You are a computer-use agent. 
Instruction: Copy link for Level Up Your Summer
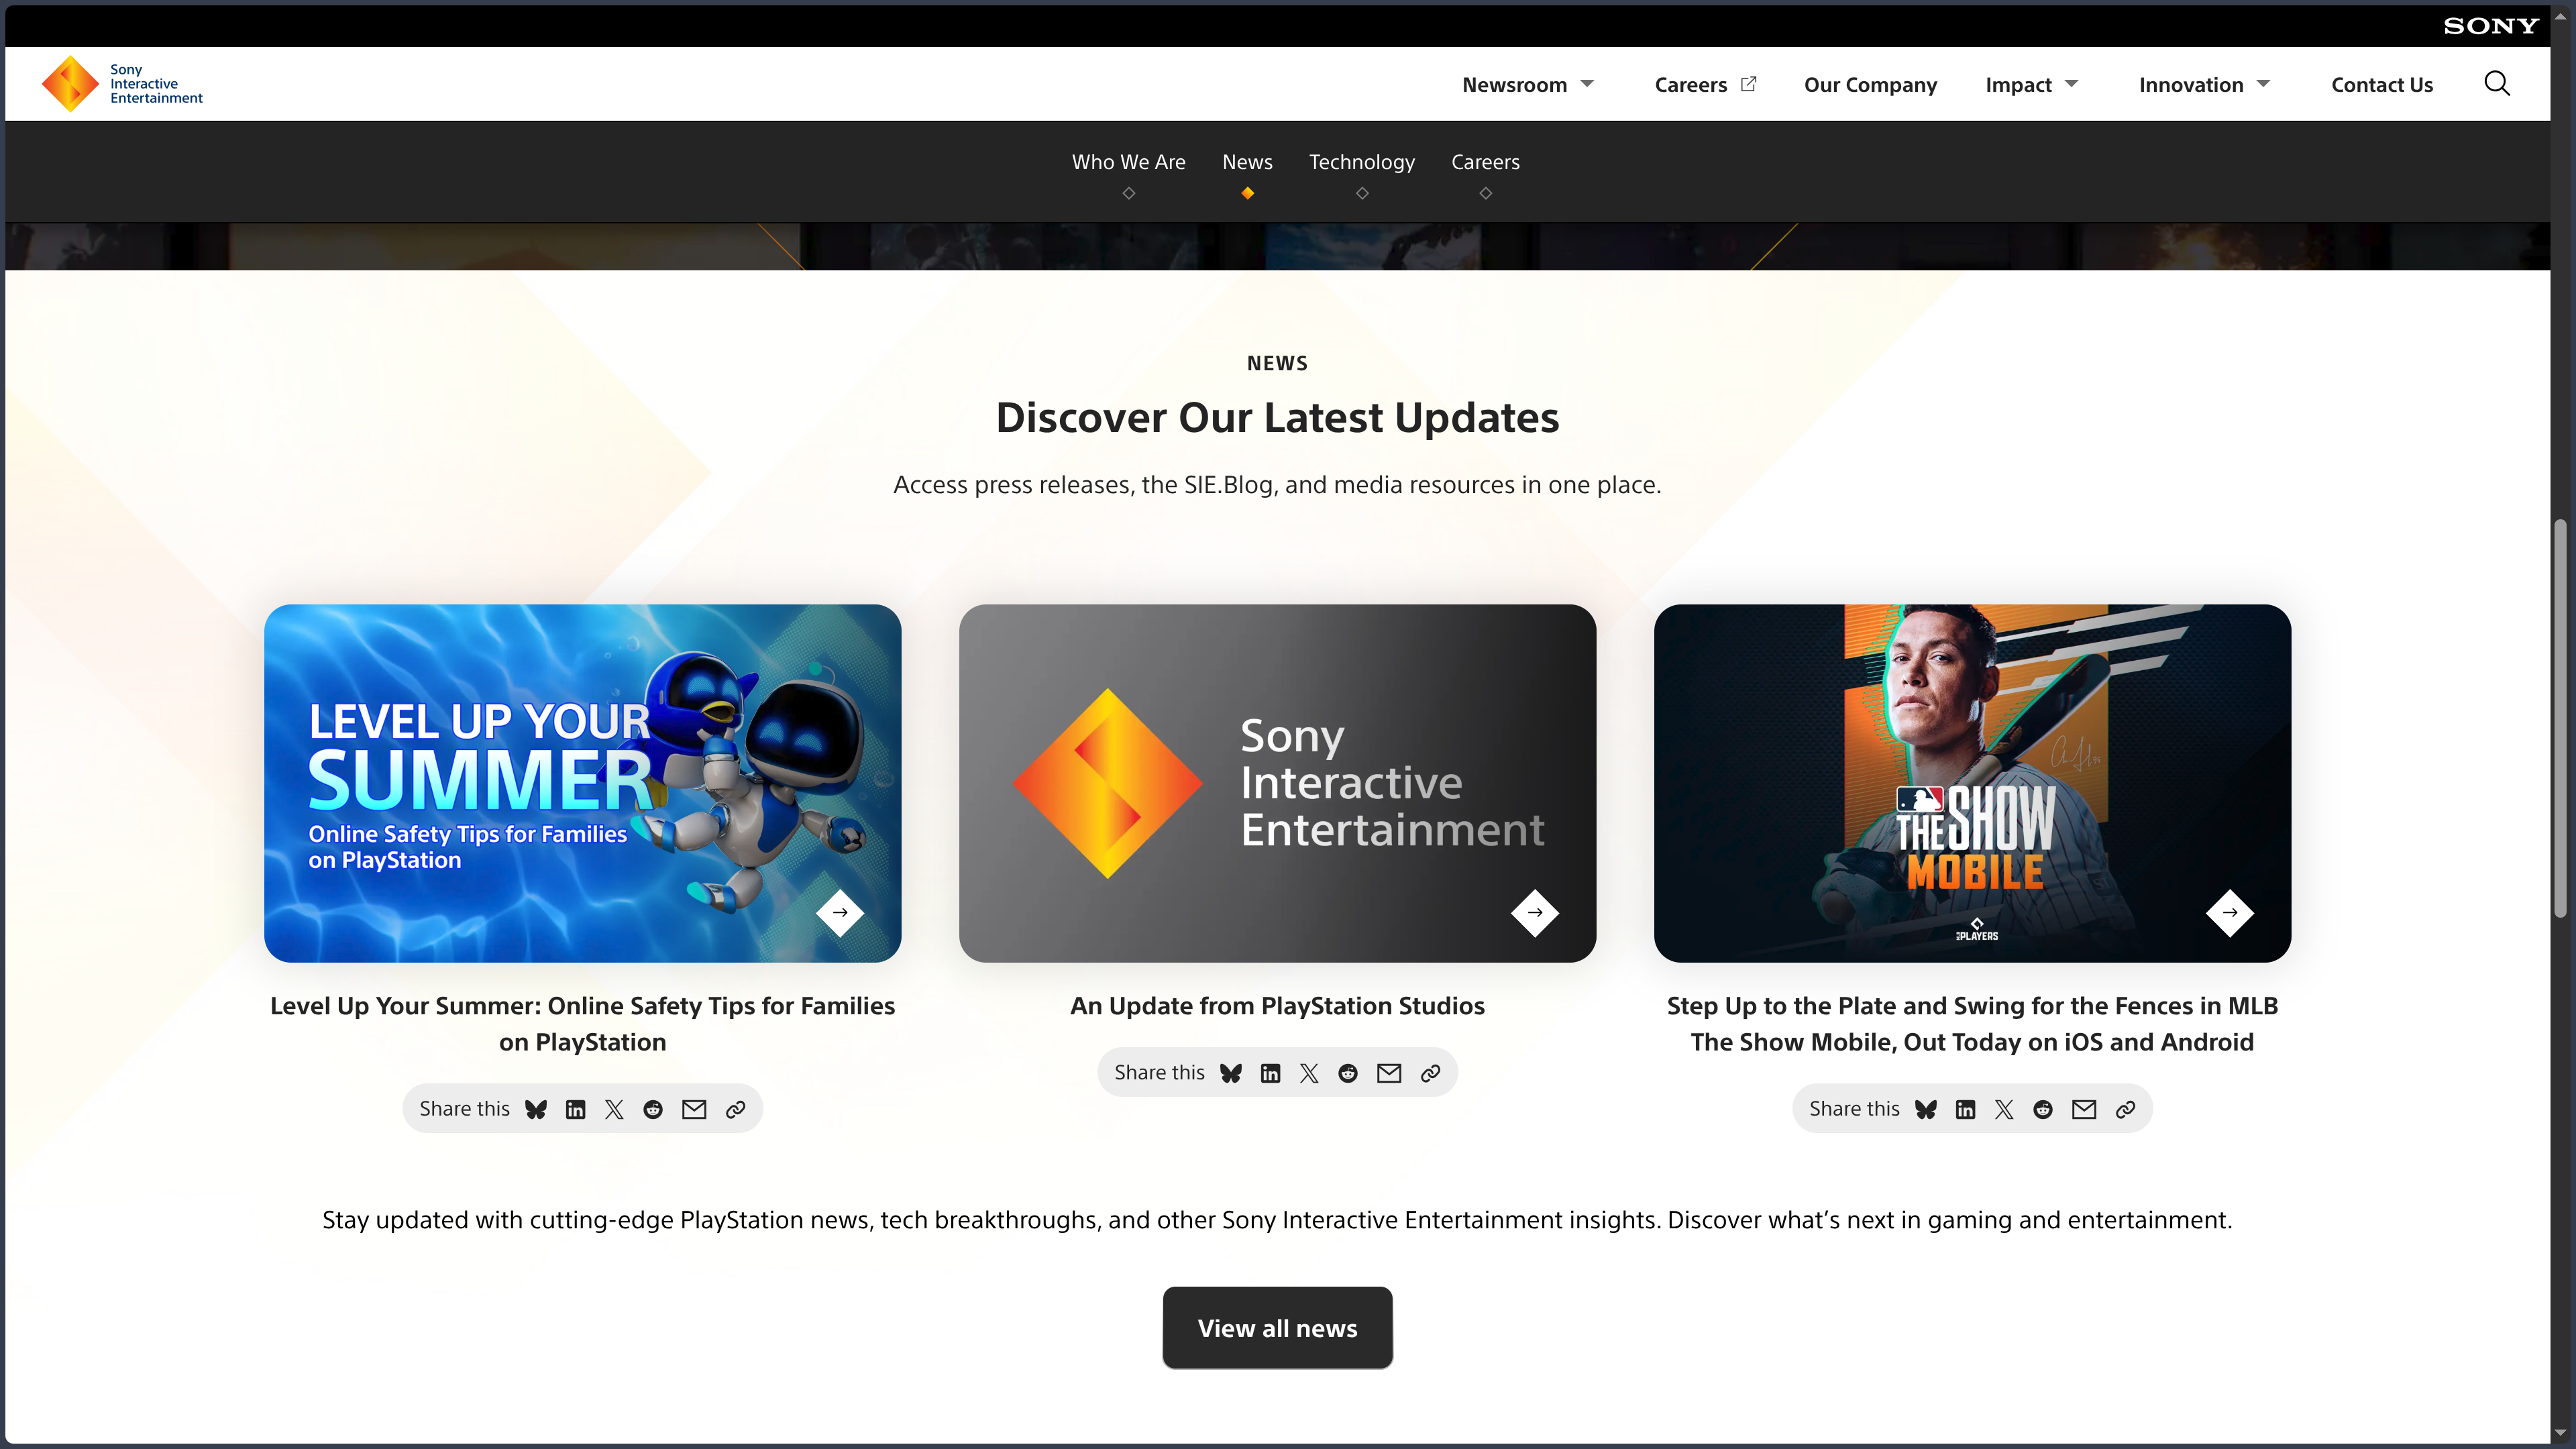coord(735,1109)
